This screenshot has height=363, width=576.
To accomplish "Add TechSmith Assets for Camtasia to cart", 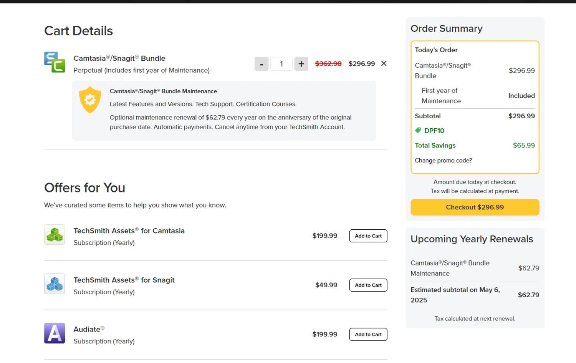I will [x=368, y=236].
